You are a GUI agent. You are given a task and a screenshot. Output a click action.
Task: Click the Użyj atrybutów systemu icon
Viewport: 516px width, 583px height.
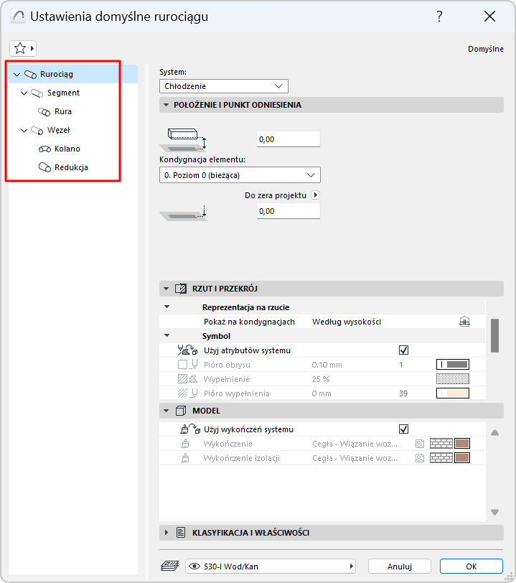coord(187,350)
